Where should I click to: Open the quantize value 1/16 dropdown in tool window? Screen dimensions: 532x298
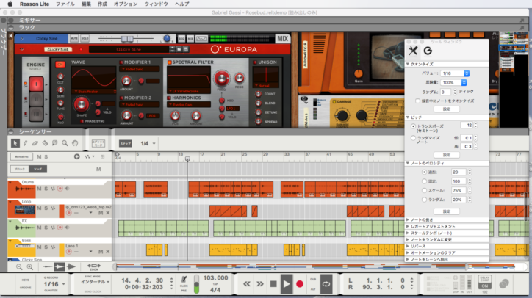pyautogui.click(x=455, y=73)
